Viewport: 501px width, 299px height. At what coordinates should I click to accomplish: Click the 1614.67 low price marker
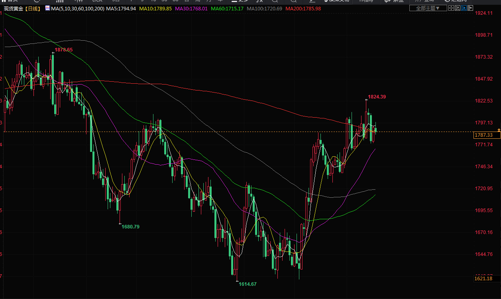pyautogui.click(x=248, y=284)
